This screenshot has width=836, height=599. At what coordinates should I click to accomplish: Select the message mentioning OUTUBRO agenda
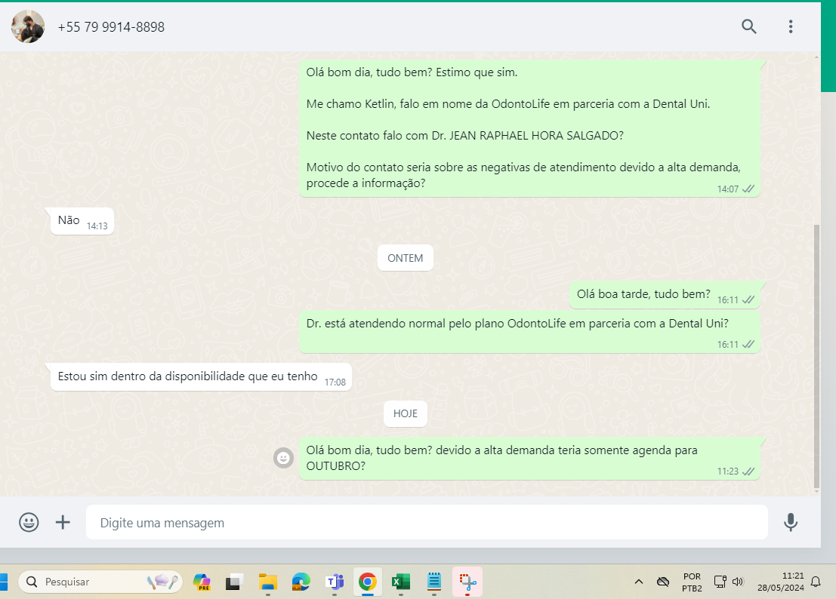pos(530,459)
